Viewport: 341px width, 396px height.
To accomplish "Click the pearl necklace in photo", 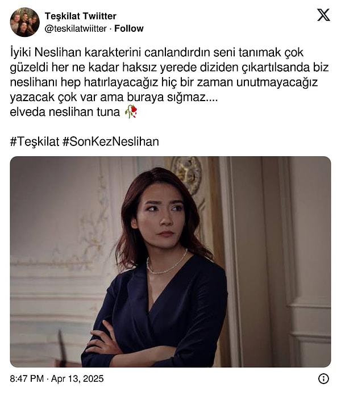I will [167, 264].
